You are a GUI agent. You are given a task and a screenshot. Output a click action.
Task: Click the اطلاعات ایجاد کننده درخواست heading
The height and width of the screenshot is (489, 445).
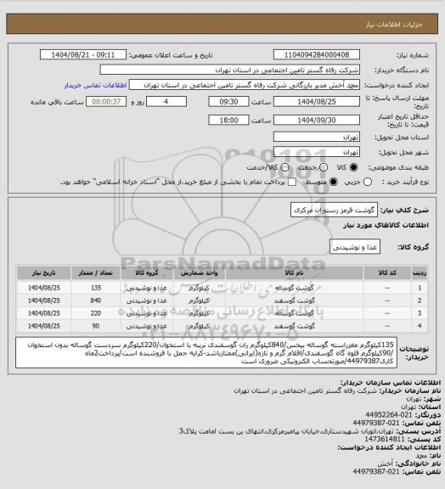tap(389, 447)
